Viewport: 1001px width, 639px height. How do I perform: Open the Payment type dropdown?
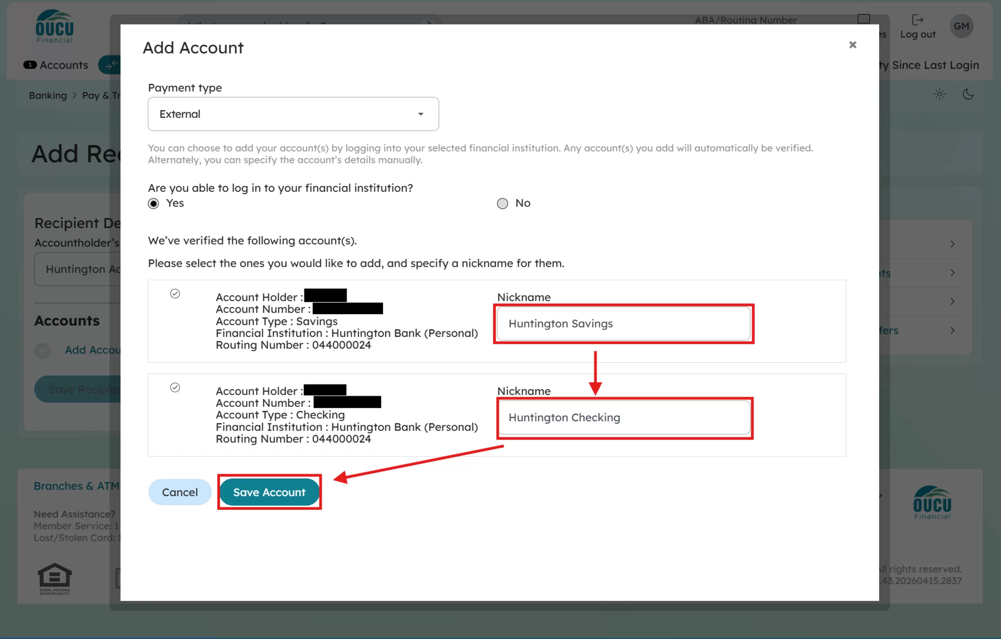pos(293,114)
